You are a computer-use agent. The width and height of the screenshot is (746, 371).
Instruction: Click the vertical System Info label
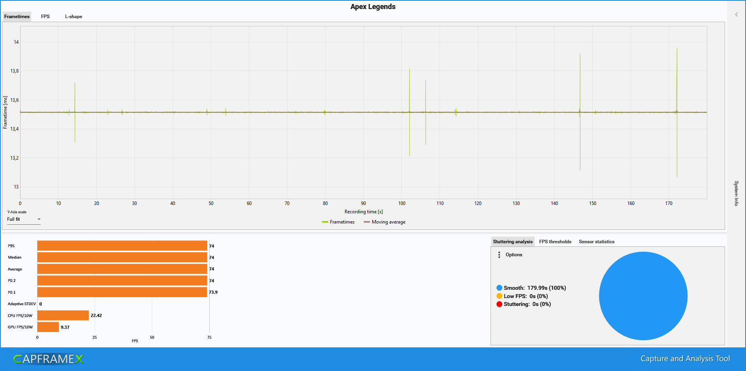click(x=736, y=193)
